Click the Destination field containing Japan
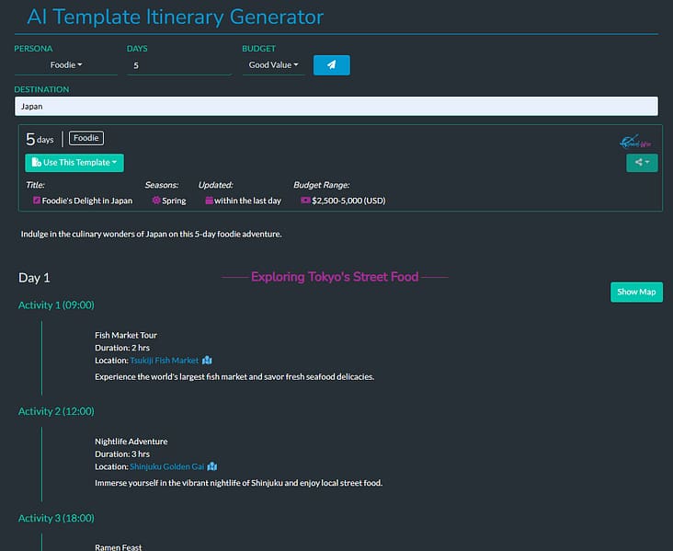This screenshot has width=673, height=551. 336,107
